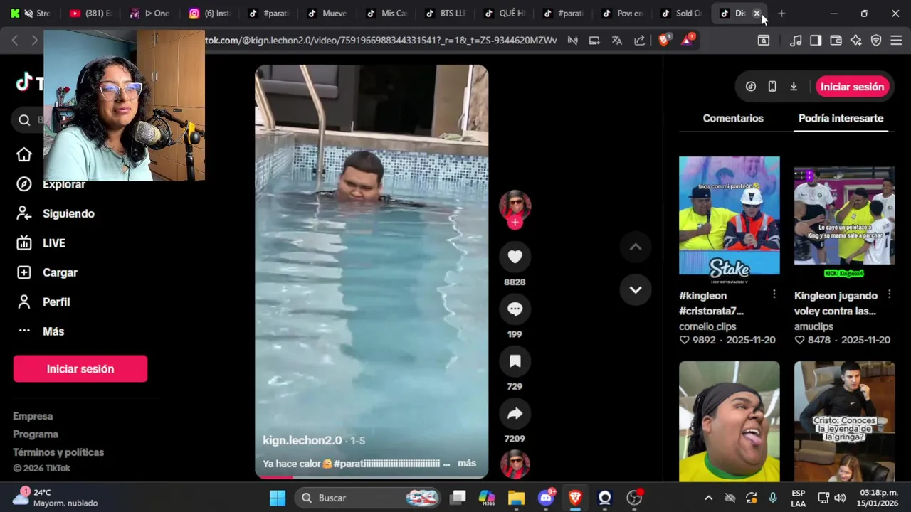
Task: Open the Brave VPN shield icon
Action: point(876,41)
